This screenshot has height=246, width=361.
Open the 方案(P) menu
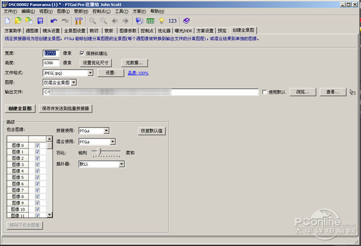[140, 11]
